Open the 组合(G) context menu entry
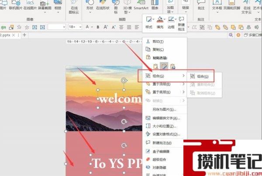Screen dimensions: 262x176 click(x=165, y=76)
